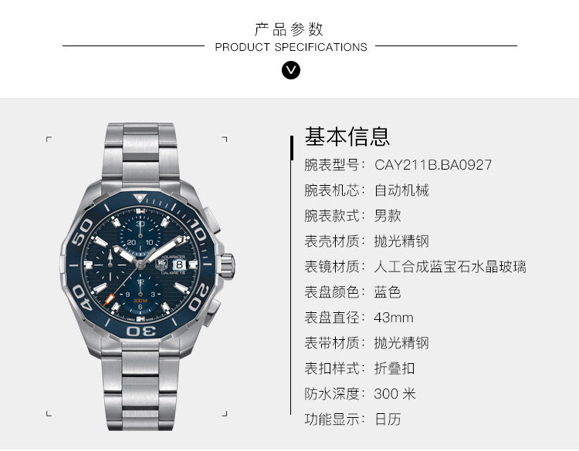The image size is (579, 451).
Task: Click the orange-tipped seconds hand
Action: [108, 299]
